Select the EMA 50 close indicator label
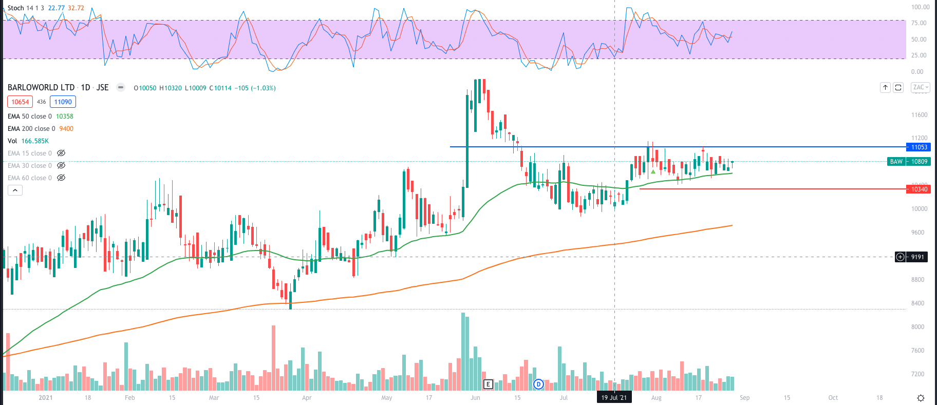This screenshot has height=405, width=937. (x=29, y=116)
